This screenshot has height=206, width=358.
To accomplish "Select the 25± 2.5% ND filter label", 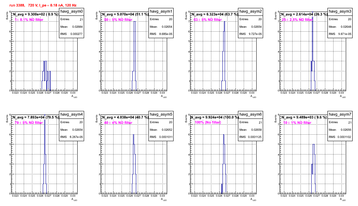I will [x=297, y=20].
